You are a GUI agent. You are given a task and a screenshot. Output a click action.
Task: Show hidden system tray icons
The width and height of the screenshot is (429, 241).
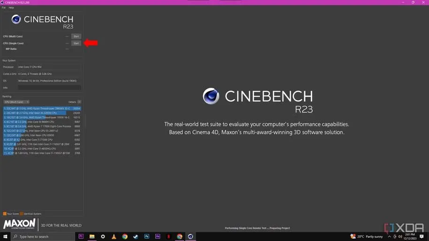tap(389, 237)
